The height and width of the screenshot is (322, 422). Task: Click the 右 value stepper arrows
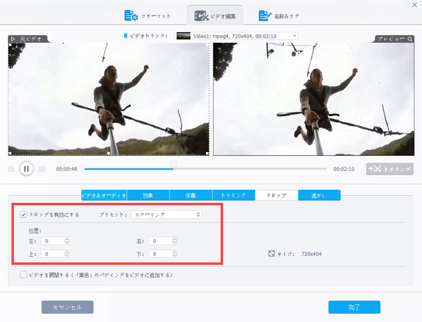[174, 241]
